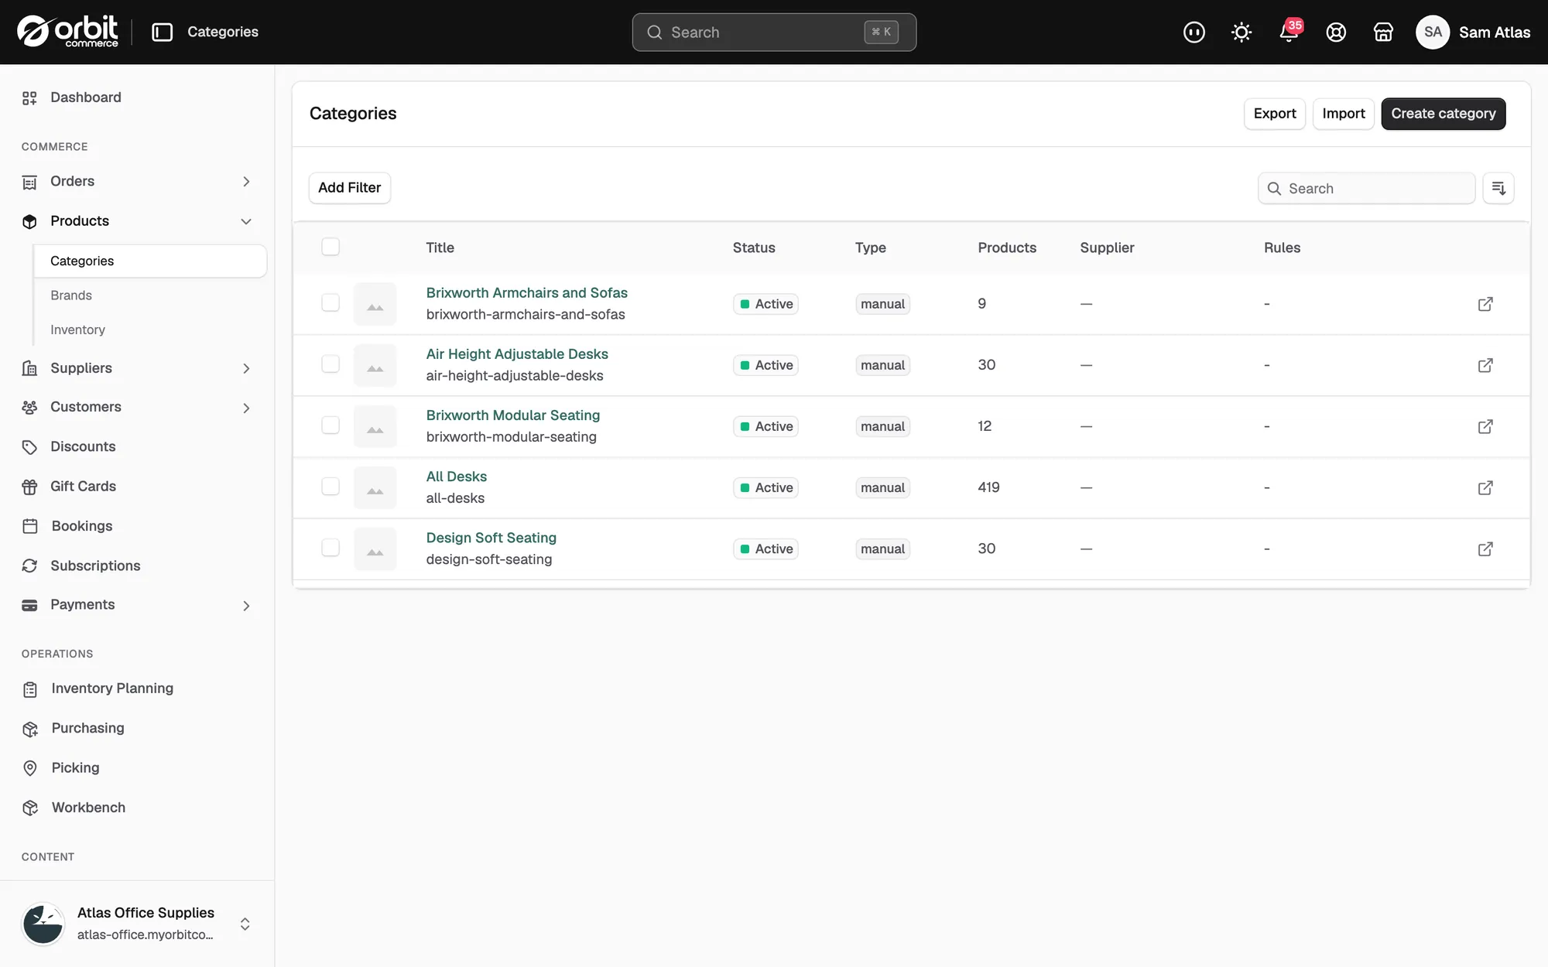Click the Import button
Screen dimensions: 1548x967
(x=1343, y=114)
